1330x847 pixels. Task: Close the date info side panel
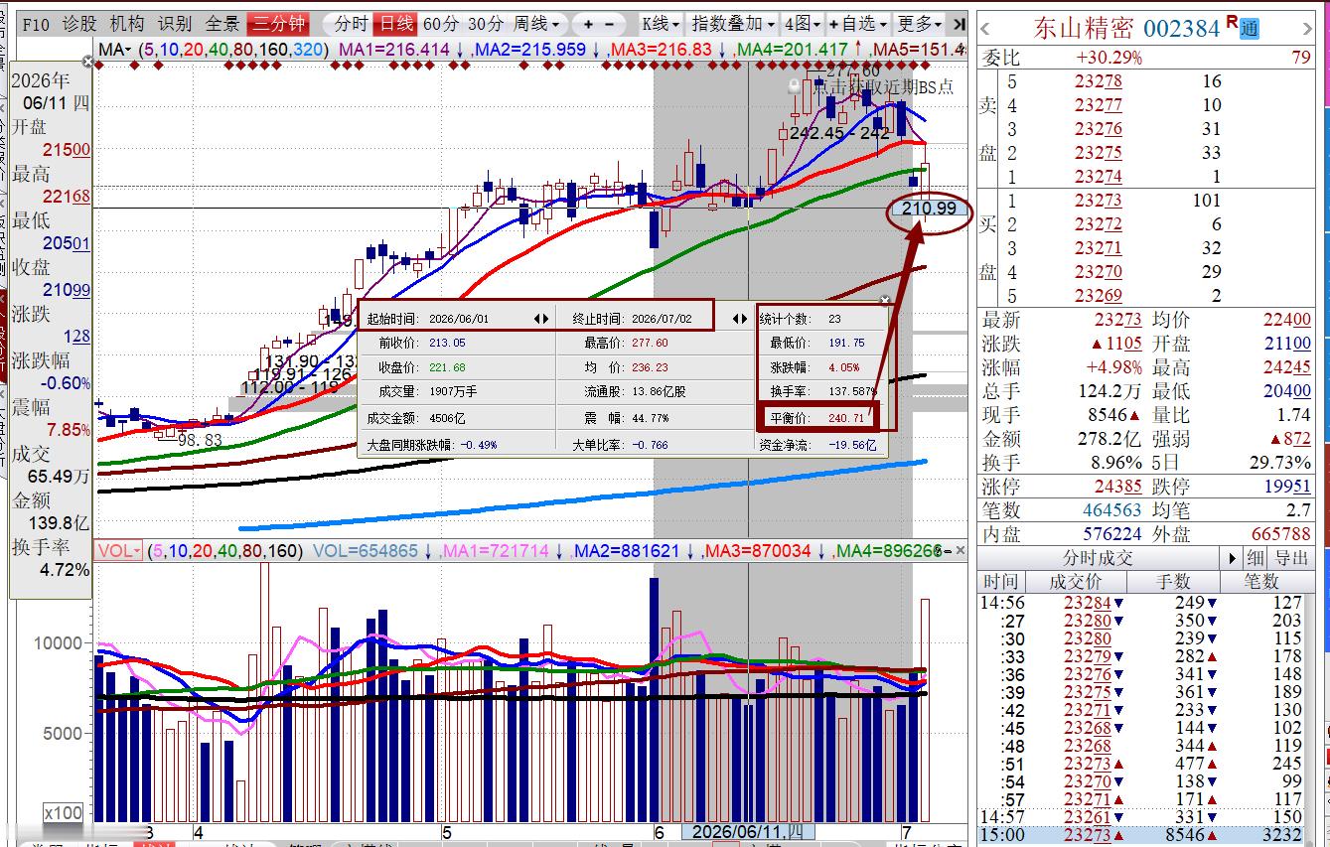tap(87, 63)
